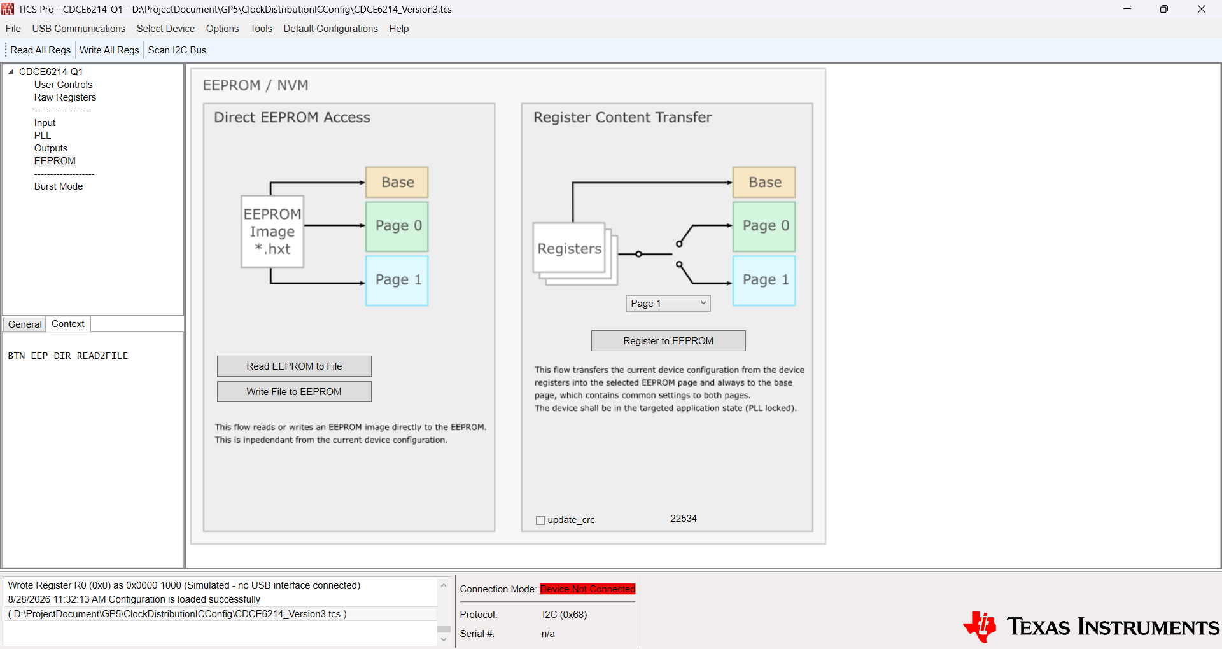1222x649 pixels.
Task: Click the Wrote Register R0 log line
Action: [x=184, y=585]
